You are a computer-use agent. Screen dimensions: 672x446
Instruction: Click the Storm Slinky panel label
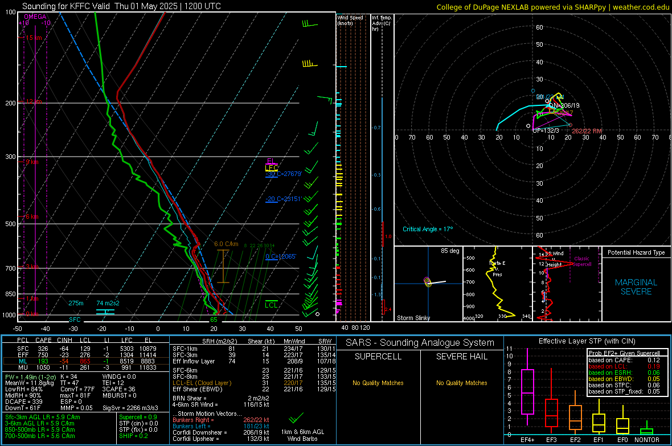(413, 318)
